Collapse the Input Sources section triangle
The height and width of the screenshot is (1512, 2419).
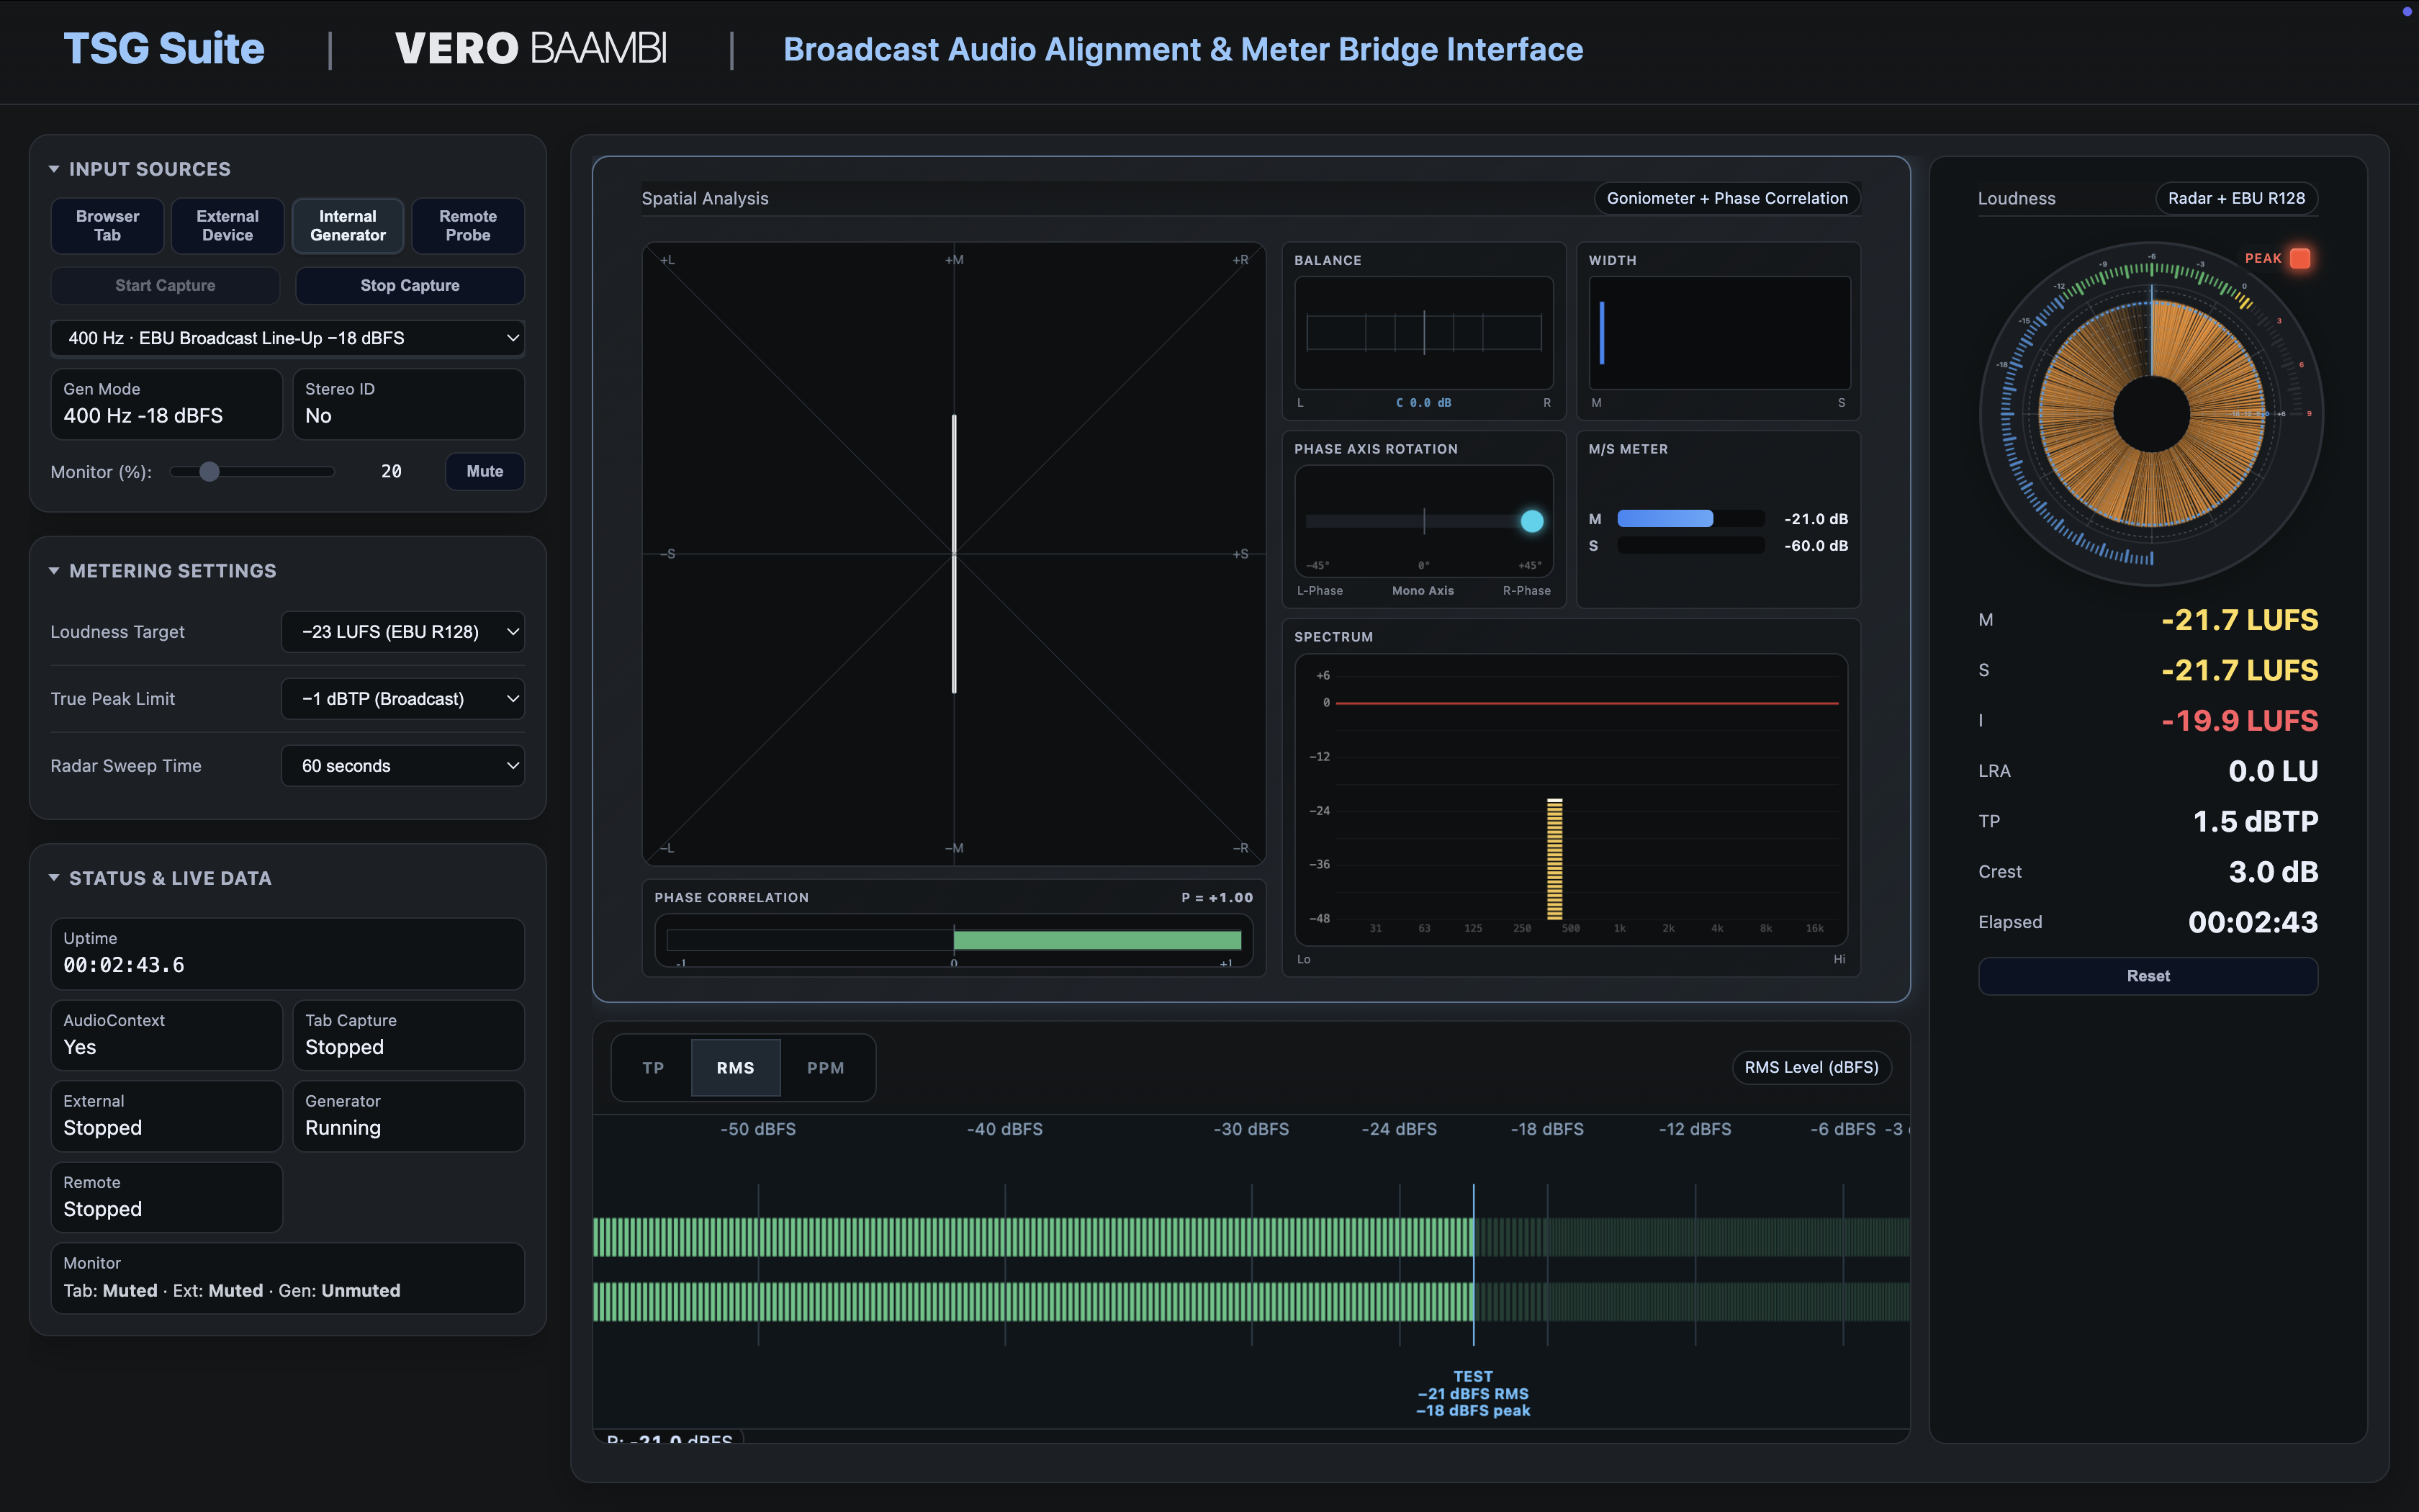click(54, 169)
